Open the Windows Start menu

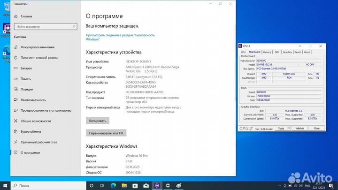5,185
